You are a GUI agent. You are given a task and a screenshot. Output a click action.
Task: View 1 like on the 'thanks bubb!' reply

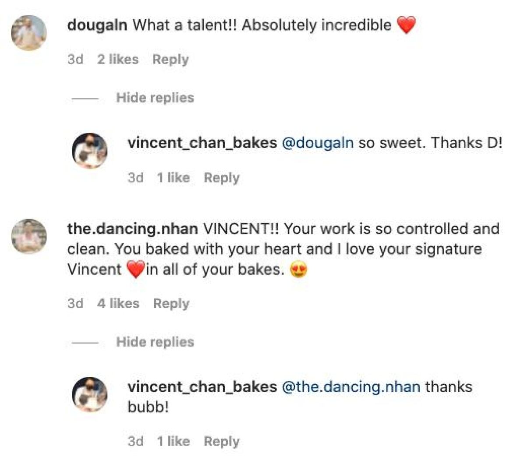(x=174, y=441)
